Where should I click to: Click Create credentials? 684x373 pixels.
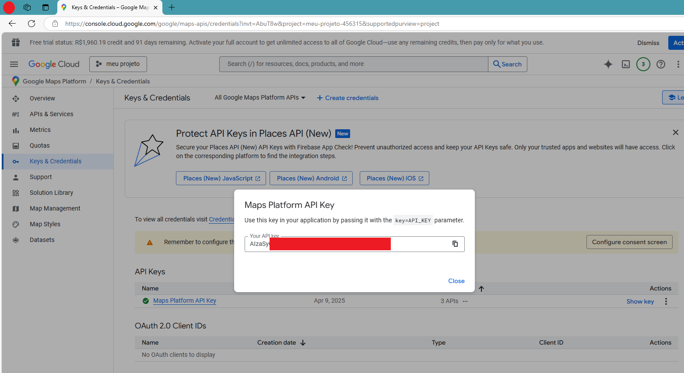[347, 98]
